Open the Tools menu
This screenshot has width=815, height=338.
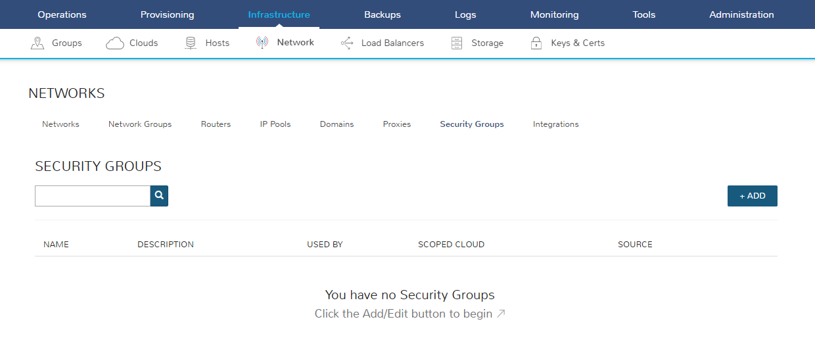[644, 14]
